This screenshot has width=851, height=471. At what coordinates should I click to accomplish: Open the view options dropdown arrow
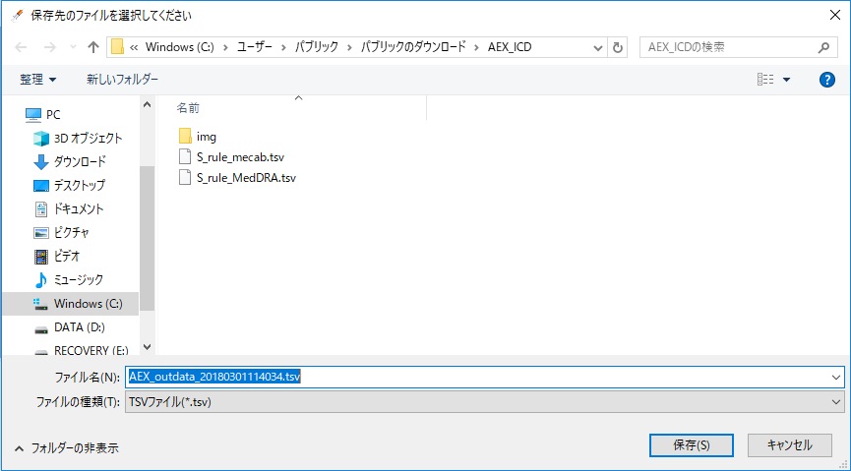point(786,80)
